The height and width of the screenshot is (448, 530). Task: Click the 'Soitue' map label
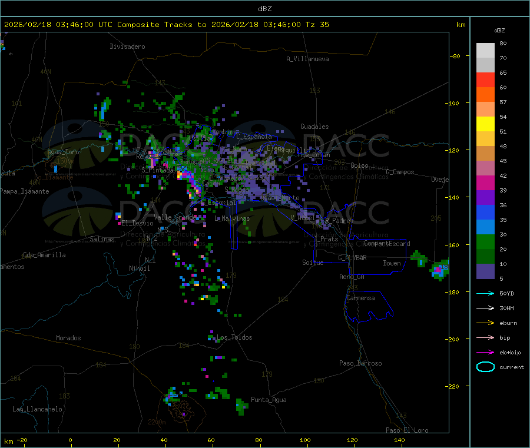tap(313, 263)
